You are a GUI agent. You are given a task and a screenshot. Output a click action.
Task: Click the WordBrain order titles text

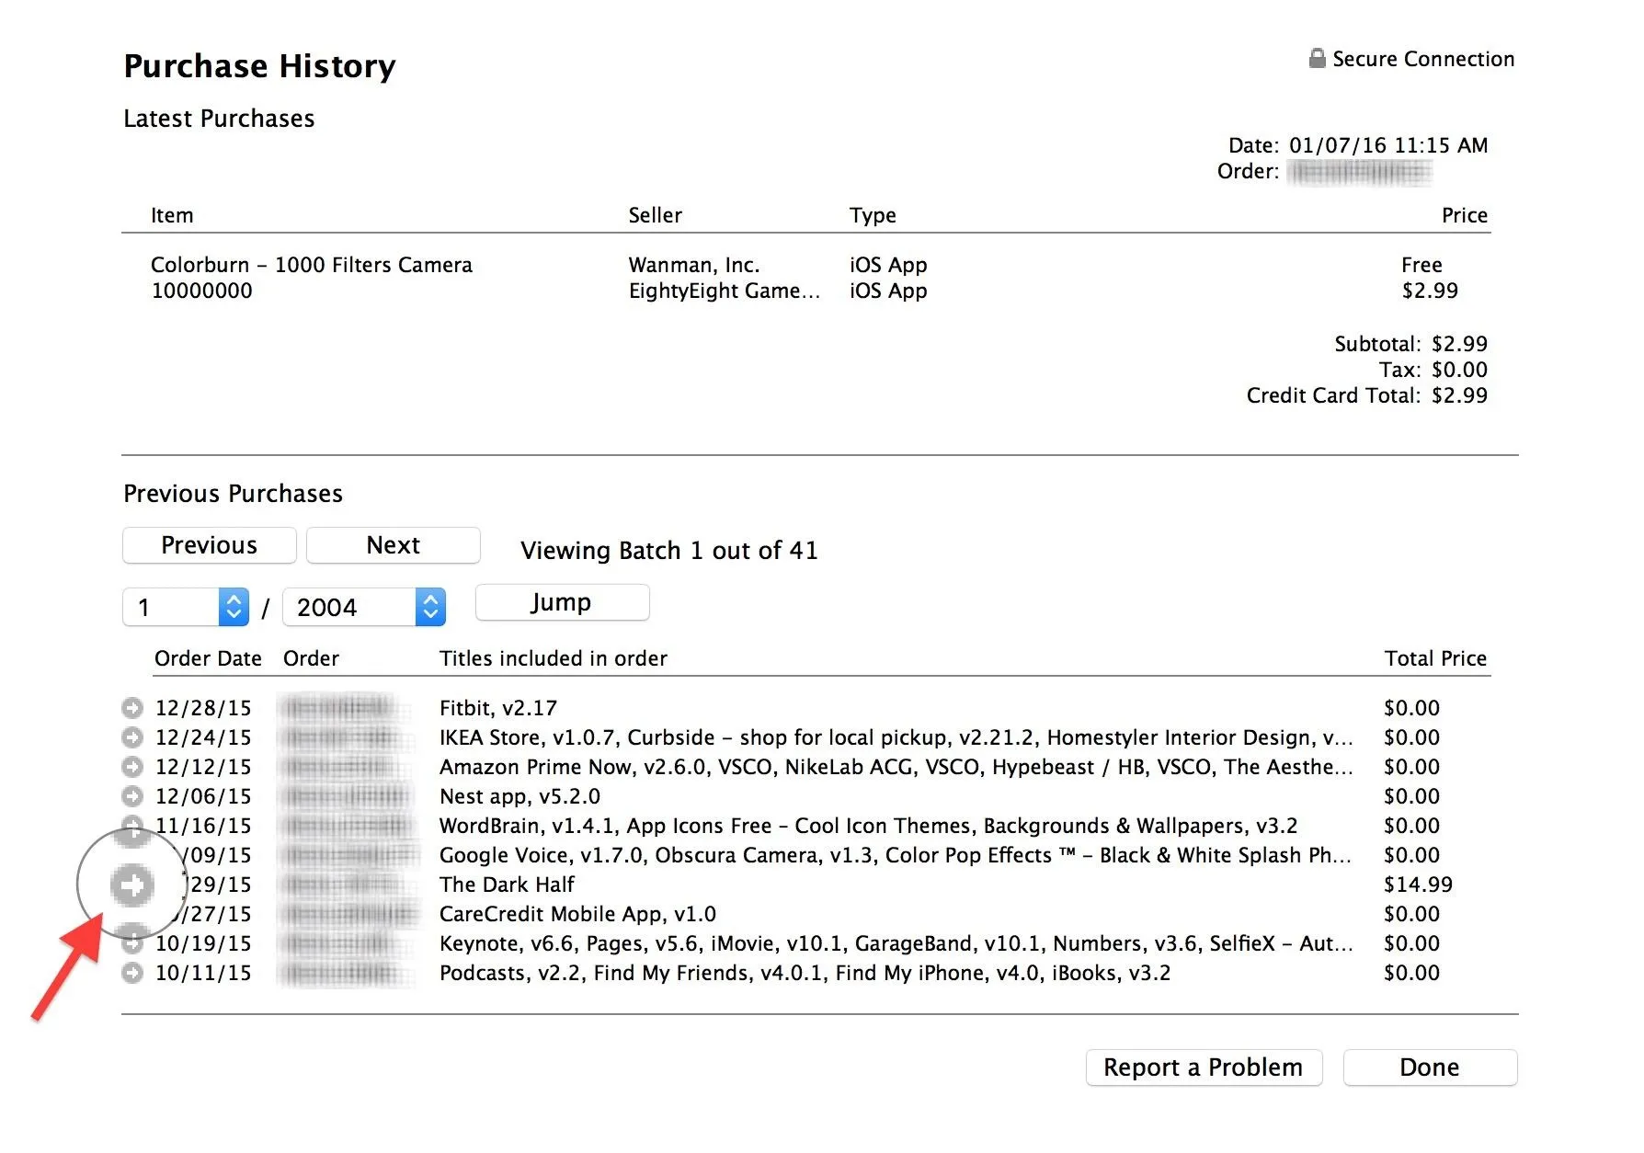coord(867,826)
